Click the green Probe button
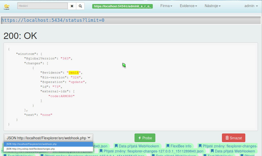The width and height of the screenshot is (262, 156). [x=145, y=138]
